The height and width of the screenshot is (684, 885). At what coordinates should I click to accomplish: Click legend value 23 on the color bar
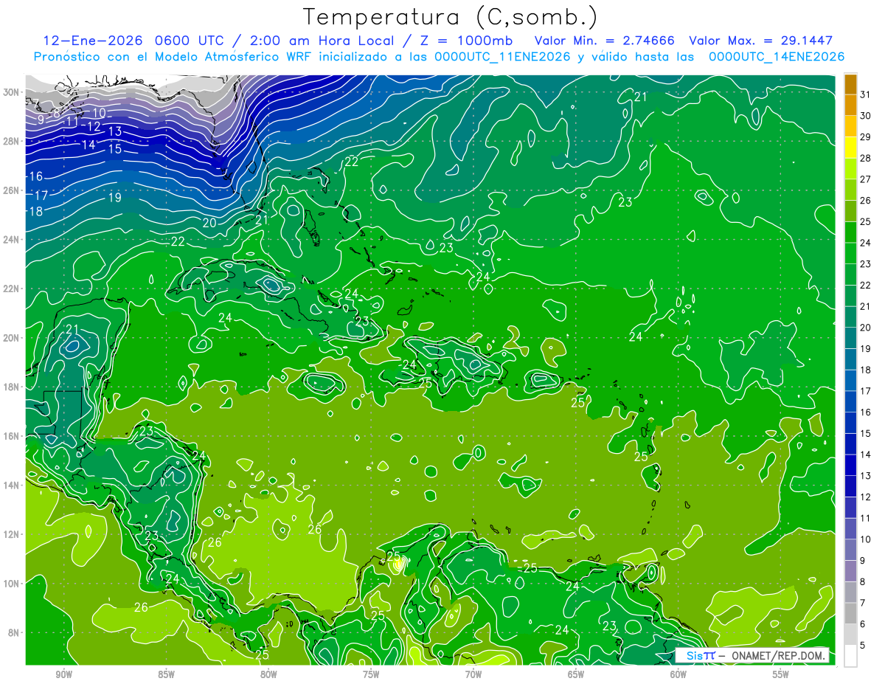pyautogui.click(x=866, y=263)
